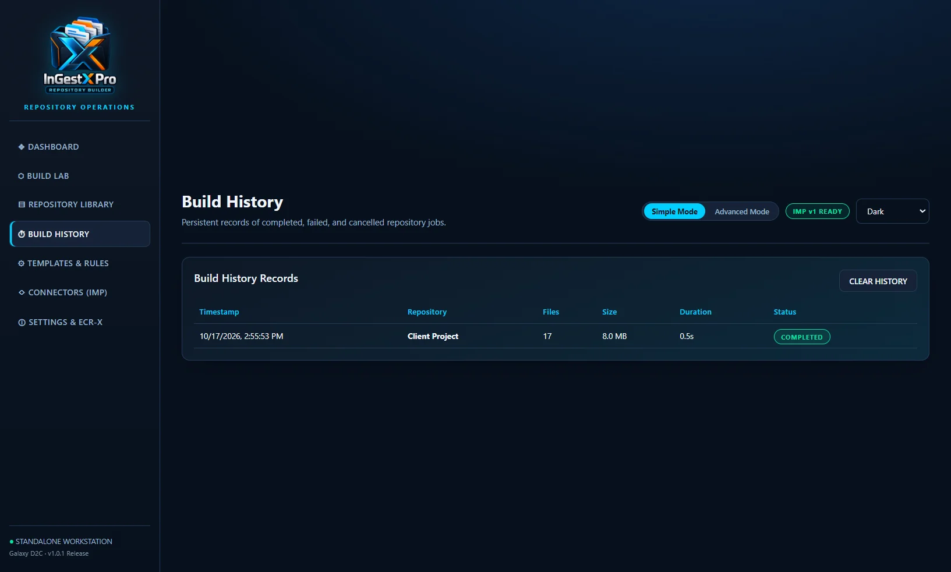Click the Dashboard diamond icon
The height and width of the screenshot is (572, 951).
pyautogui.click(x=22, y=147)
